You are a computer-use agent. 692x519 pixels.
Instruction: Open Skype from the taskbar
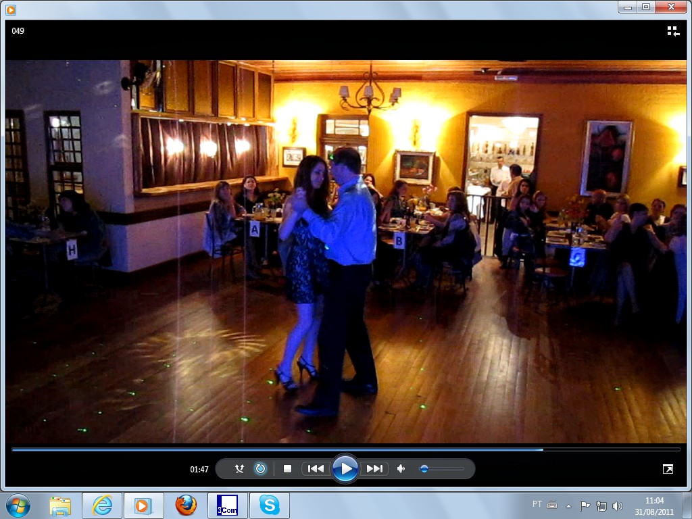tap(269, 505)
